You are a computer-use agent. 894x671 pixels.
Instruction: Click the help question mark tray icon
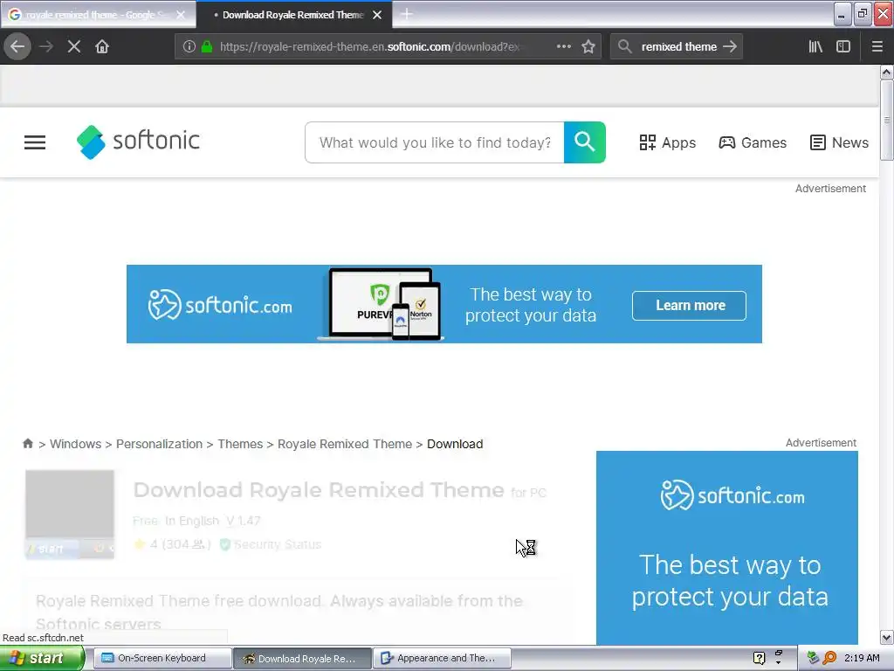click(x=759, y=658)
